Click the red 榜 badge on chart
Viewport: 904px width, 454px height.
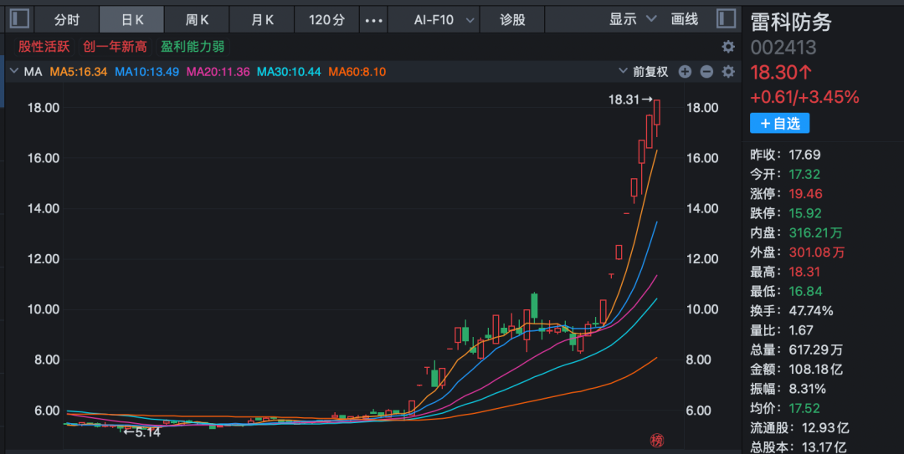tap(657, 441)
